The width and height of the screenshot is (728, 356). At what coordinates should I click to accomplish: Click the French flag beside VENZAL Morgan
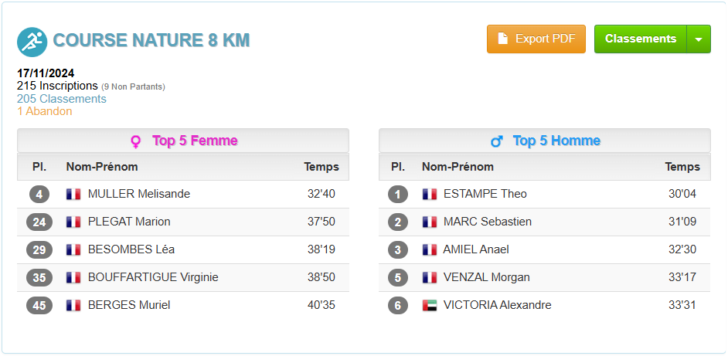[430, 277]
